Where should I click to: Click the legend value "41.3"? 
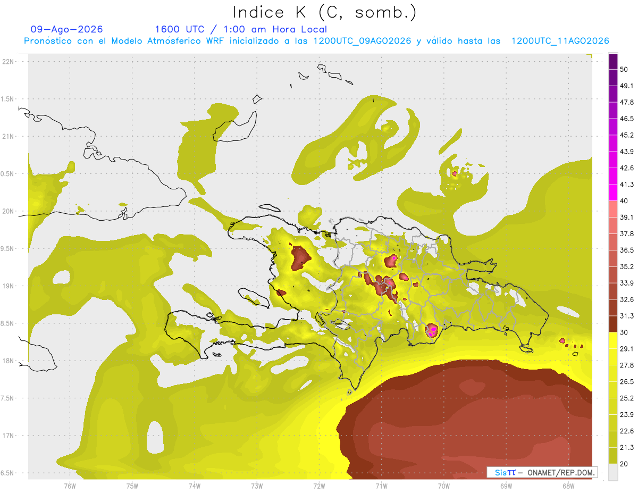(627, 185)
